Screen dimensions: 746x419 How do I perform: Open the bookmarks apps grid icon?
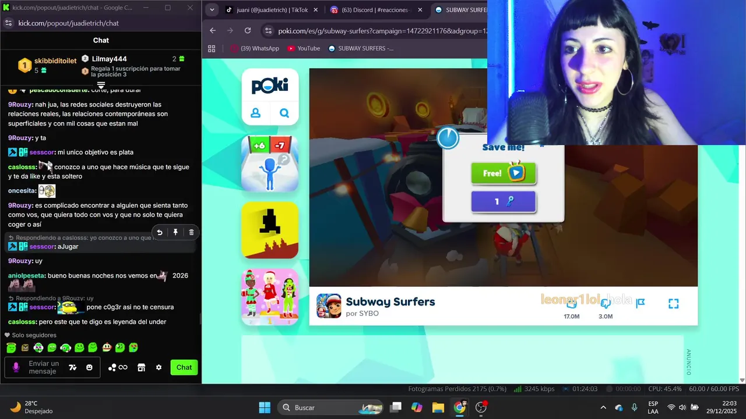[212, 48]
